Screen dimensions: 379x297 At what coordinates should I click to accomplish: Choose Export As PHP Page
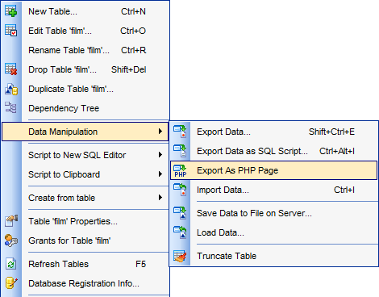pos(274,170)
